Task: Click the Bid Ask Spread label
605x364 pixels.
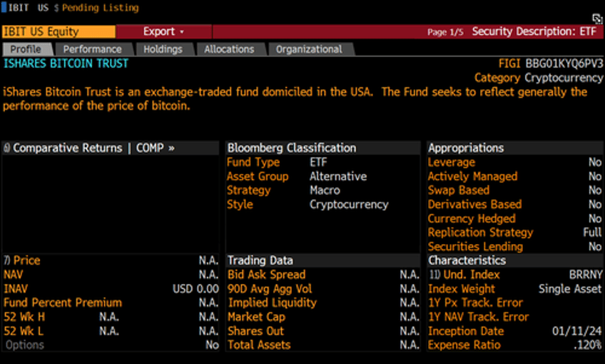Action: 267,275
